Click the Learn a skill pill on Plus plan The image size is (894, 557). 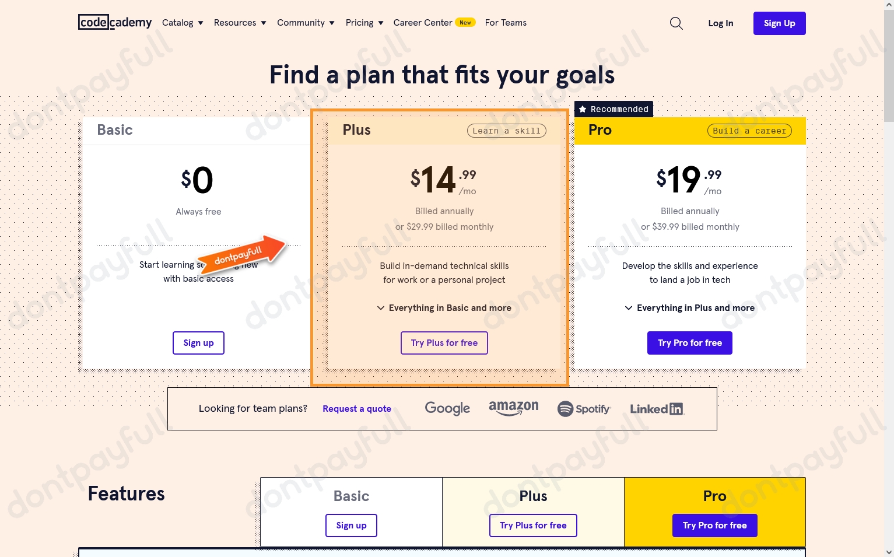506,131
